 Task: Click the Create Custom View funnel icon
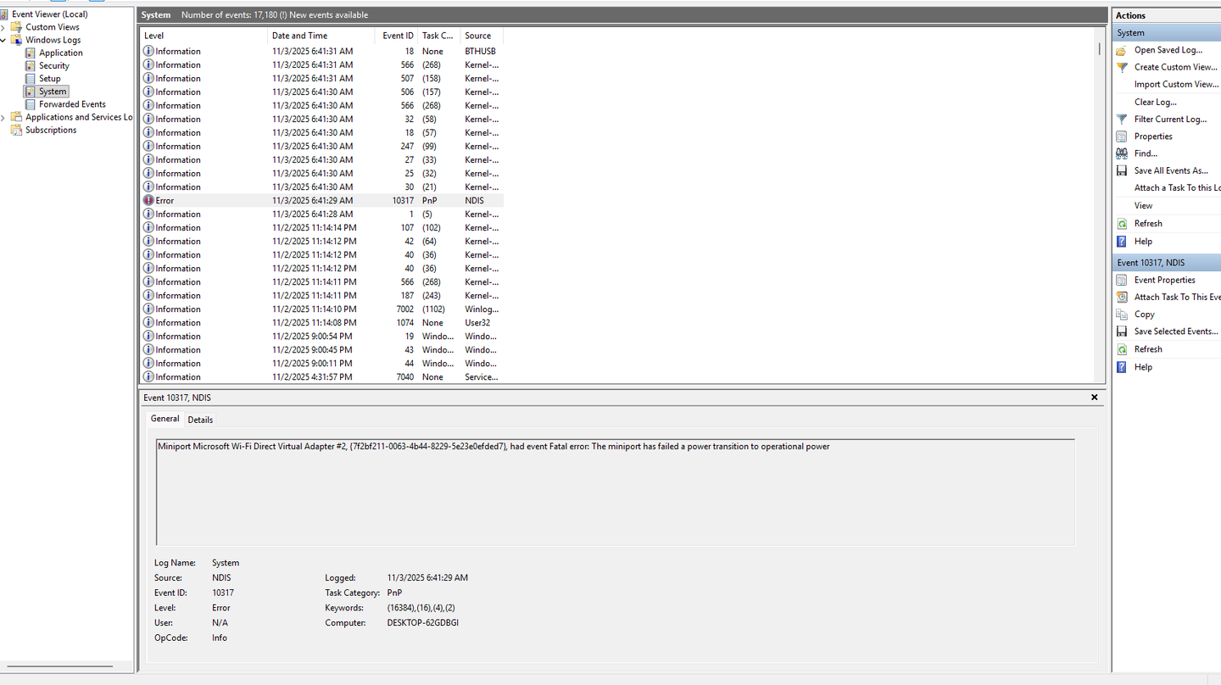pos(1122,67)
